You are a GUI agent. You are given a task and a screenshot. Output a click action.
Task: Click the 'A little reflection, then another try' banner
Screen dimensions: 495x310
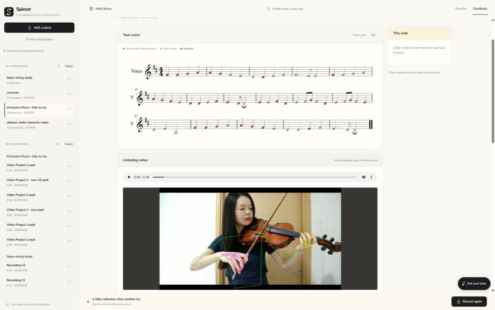(116, 299)
